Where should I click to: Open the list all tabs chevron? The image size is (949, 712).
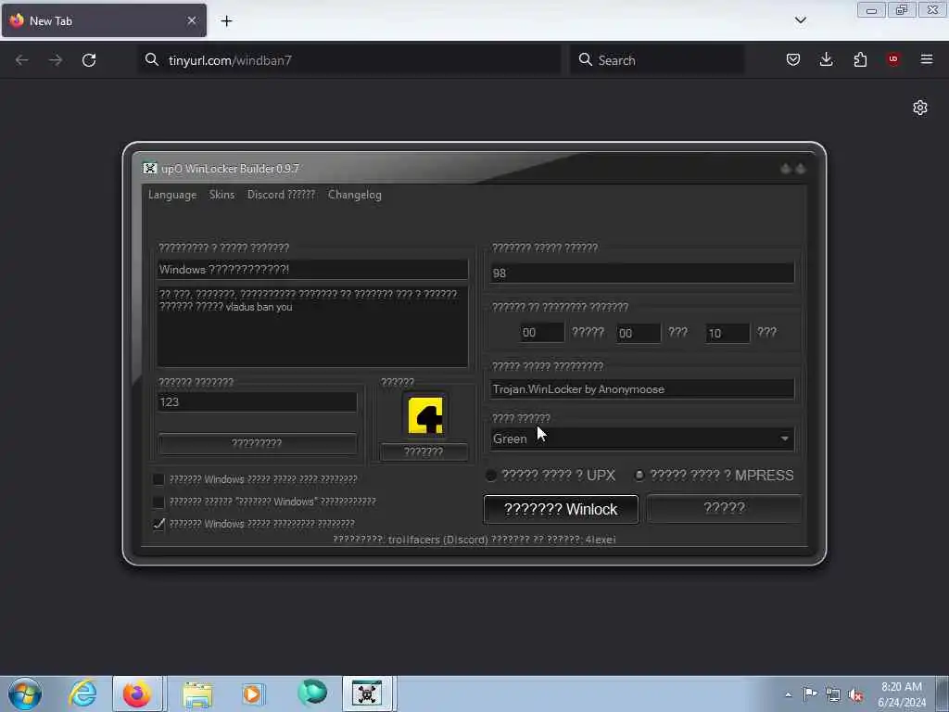800,20
